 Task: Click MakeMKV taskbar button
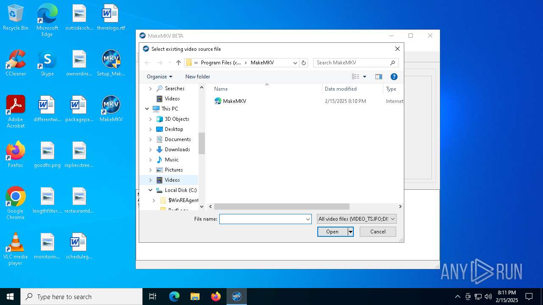237,297
